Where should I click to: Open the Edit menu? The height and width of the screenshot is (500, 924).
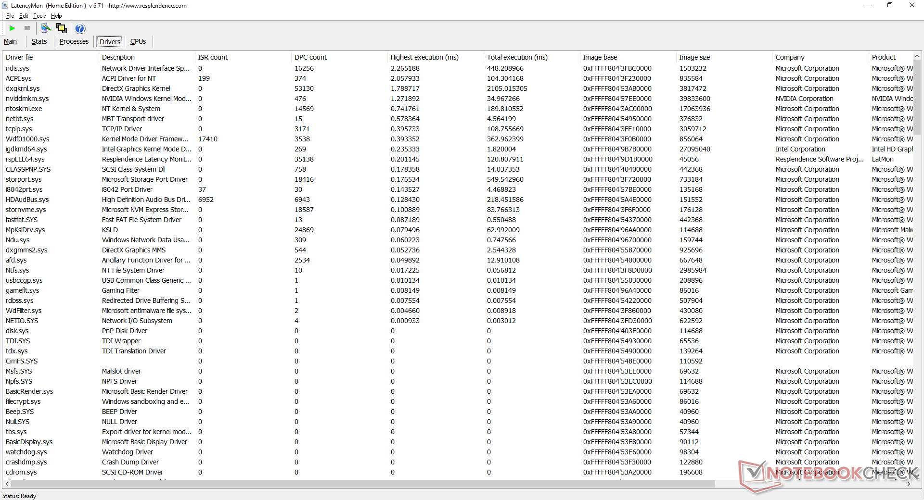click(x=24, y=16)
